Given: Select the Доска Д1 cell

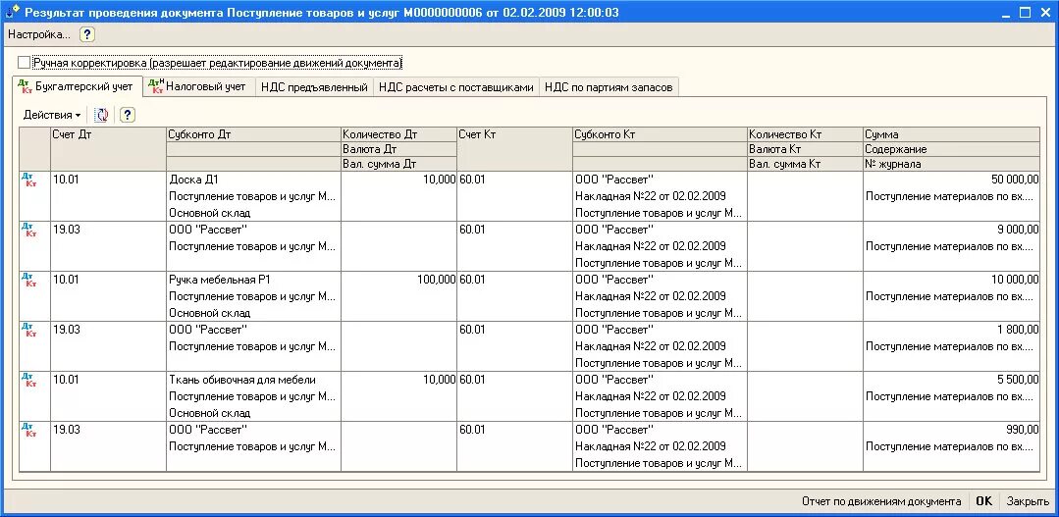Looking at the screenshot, I should pos(253,180).
